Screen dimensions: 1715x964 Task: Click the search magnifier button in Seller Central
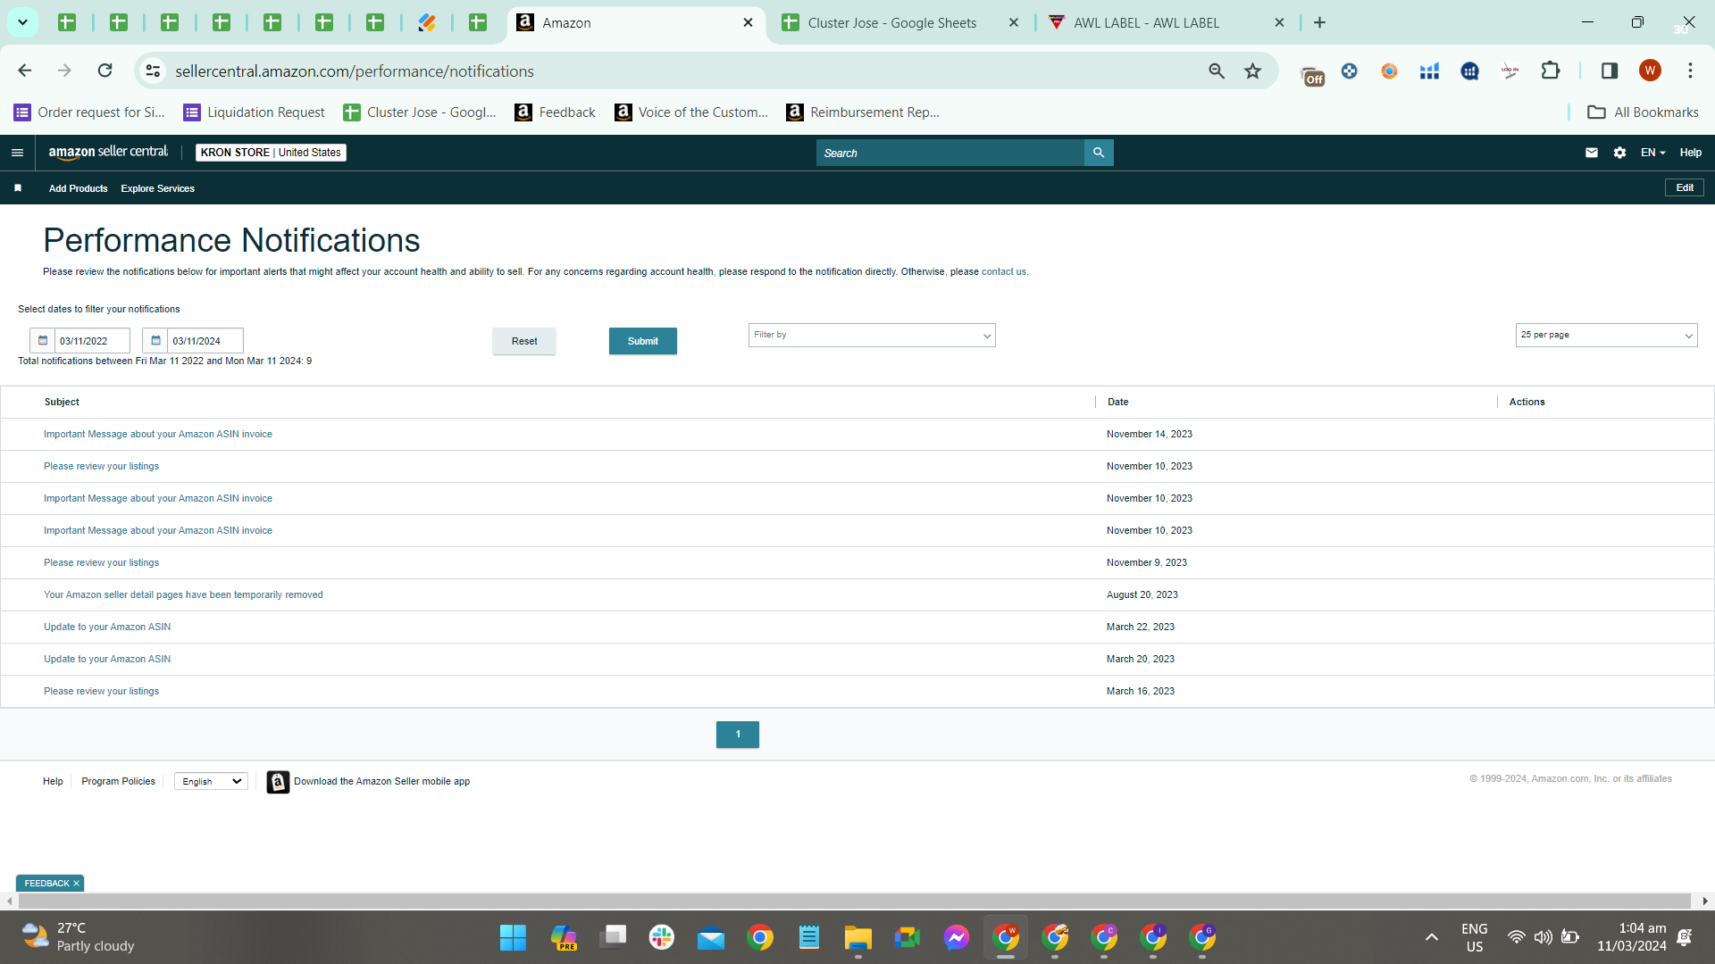(x=1099, y=153)
